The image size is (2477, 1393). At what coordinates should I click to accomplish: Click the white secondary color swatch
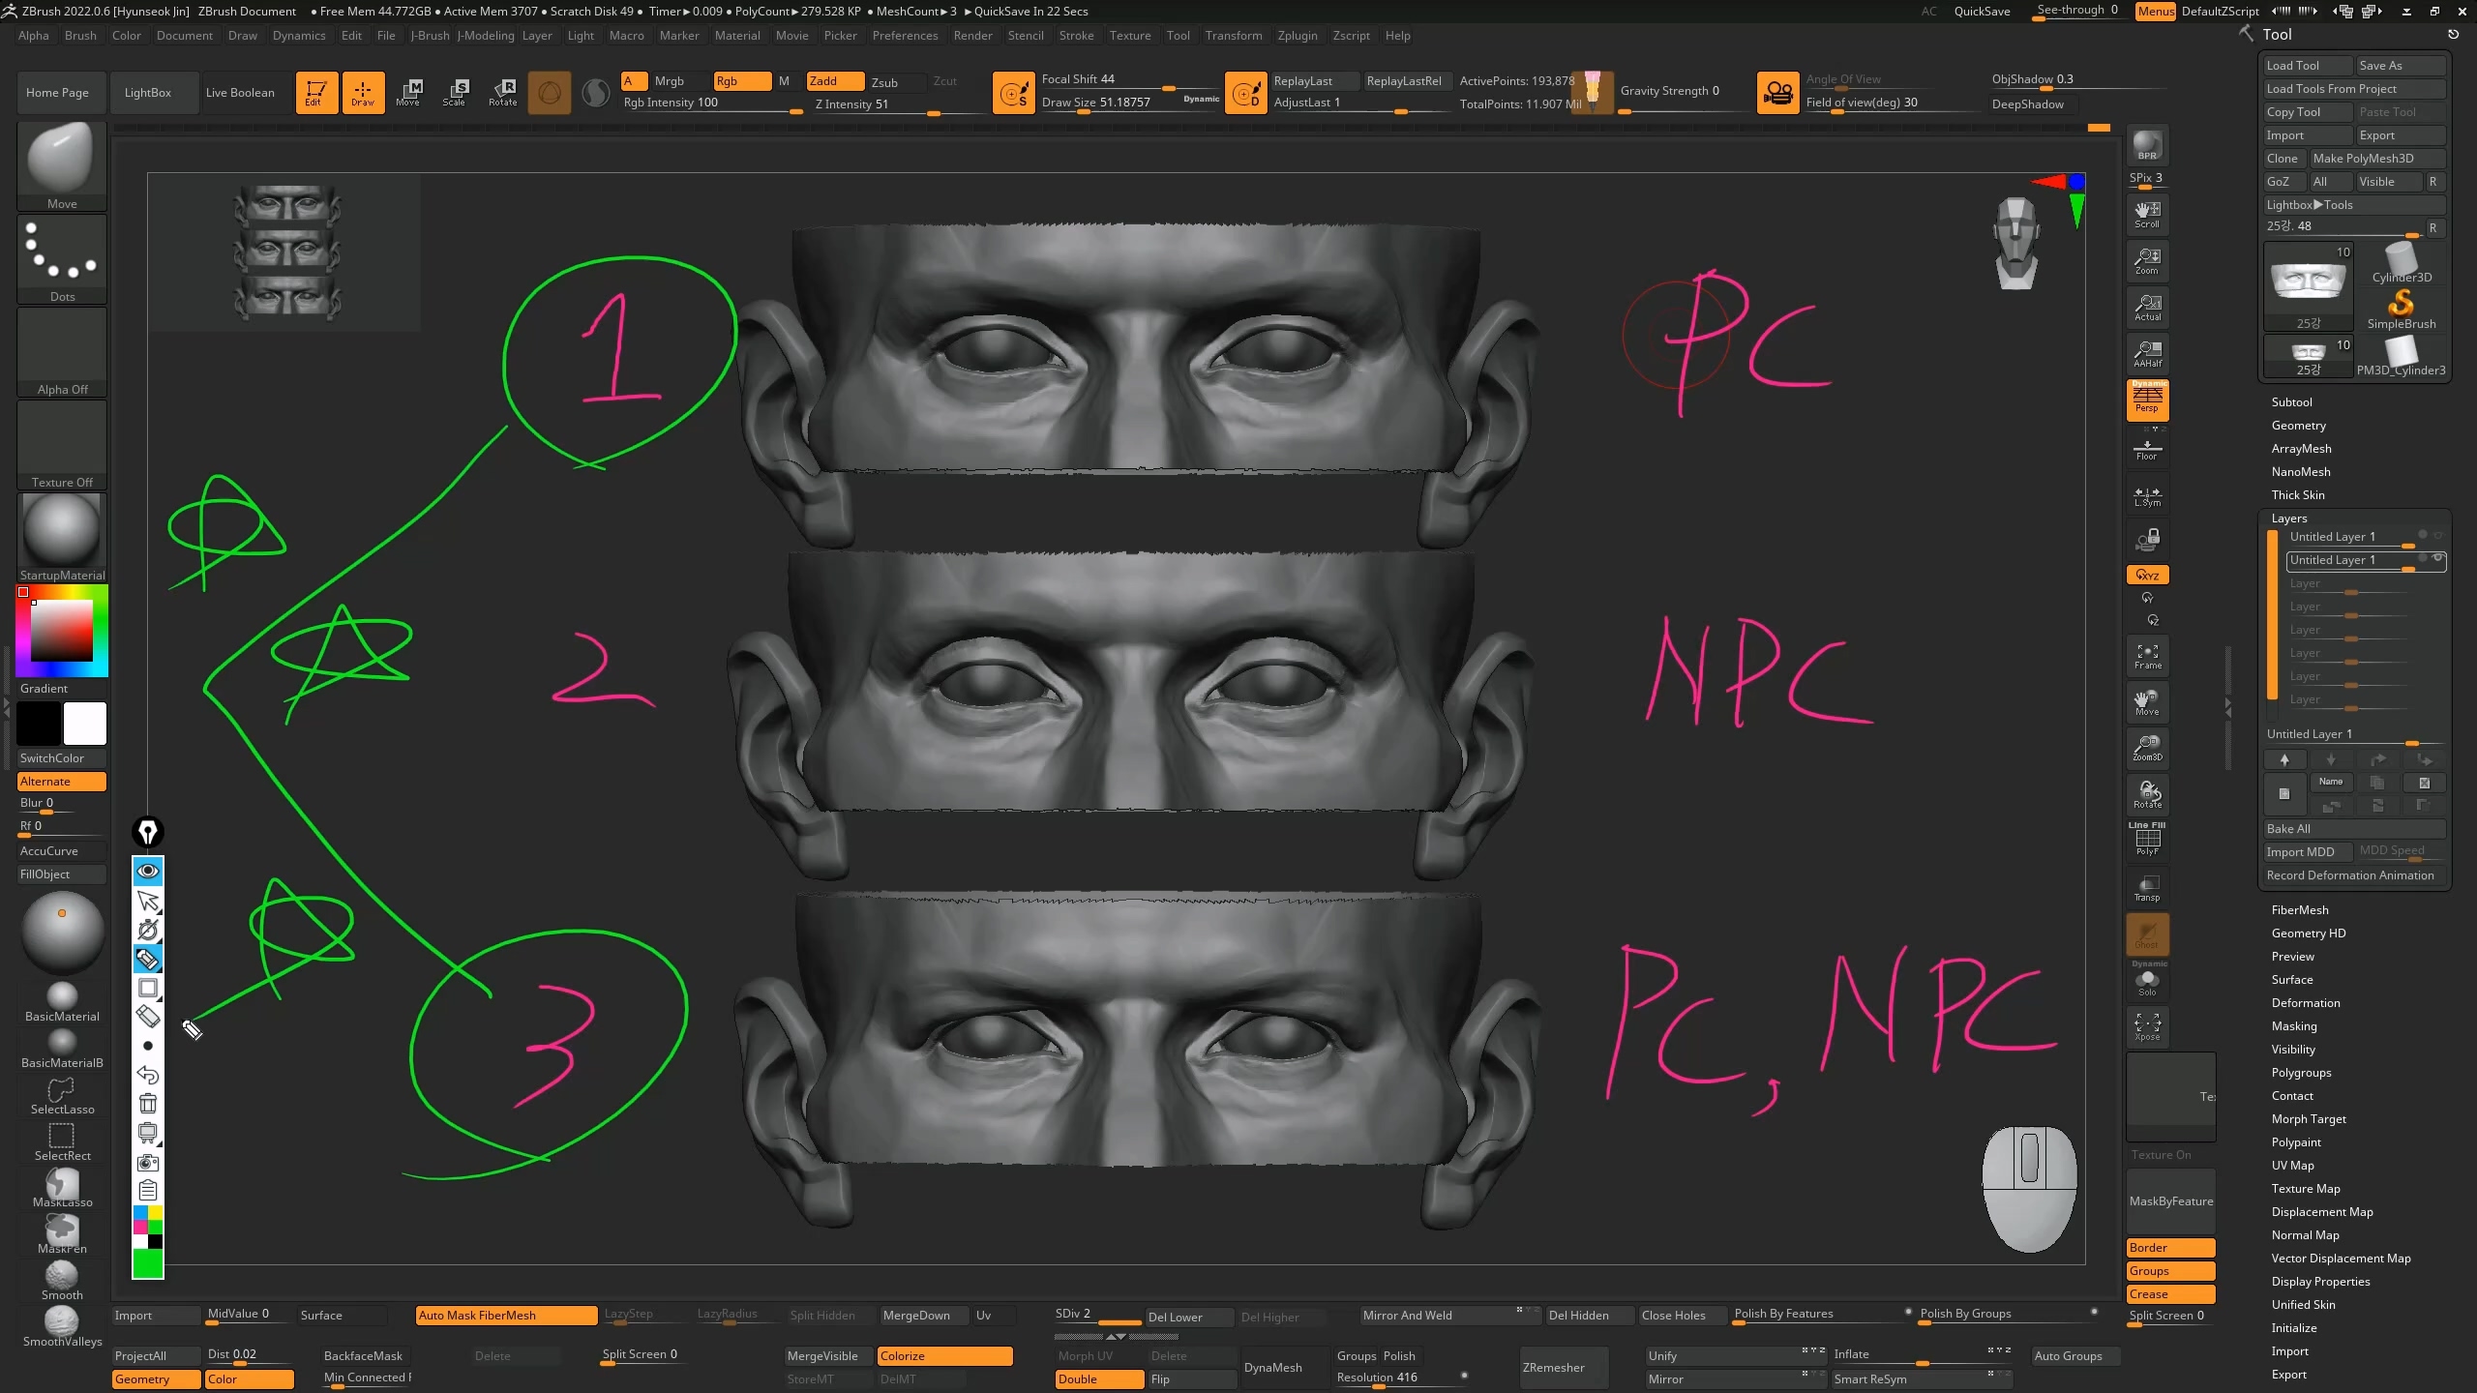pos(85,723)
